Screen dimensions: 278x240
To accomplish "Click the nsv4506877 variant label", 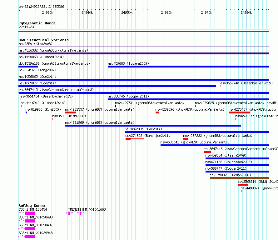I will [x=256, y=116].
